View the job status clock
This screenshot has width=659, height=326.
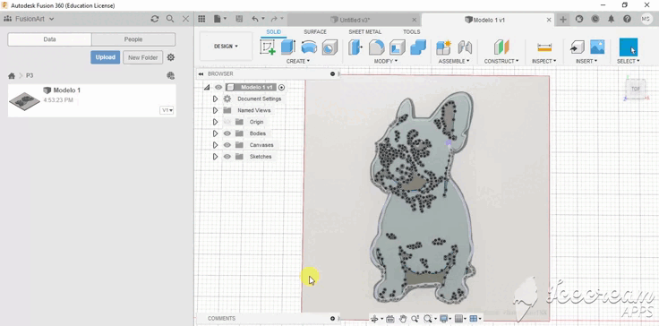(595, 19)
